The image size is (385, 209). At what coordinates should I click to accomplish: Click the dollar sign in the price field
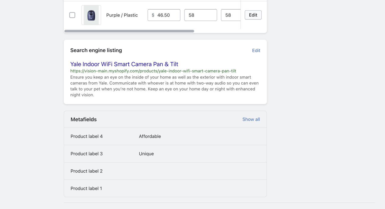(153, 15)
